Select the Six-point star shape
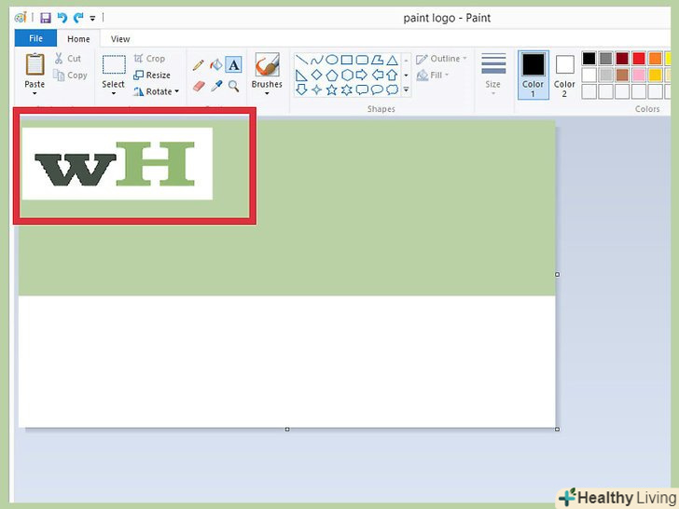This screenshot has width=679, height=509. (347, 89)
